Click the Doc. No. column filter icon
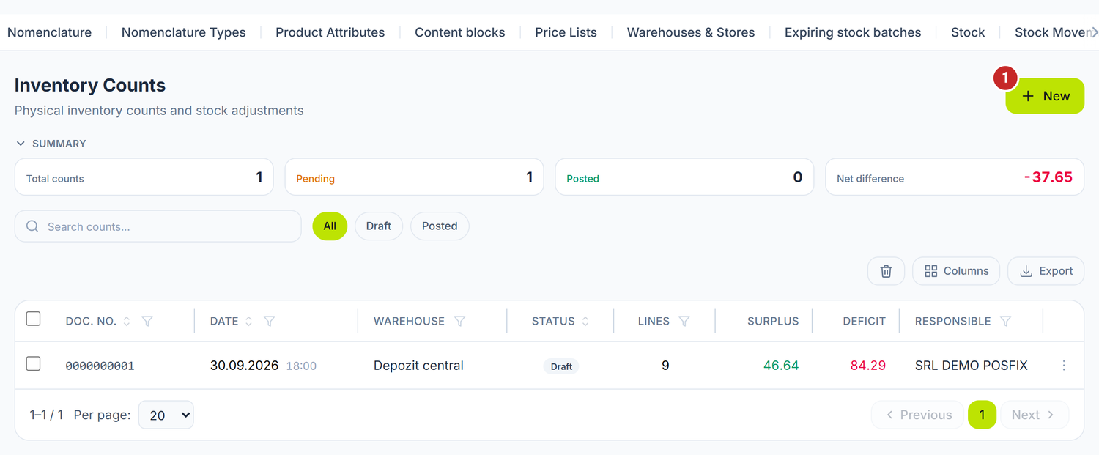The image size is (1099, 455). point(147,321)
